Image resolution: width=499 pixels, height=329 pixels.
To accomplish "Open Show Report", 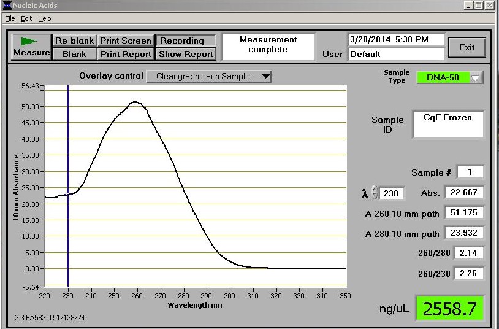I will point(186,54).
